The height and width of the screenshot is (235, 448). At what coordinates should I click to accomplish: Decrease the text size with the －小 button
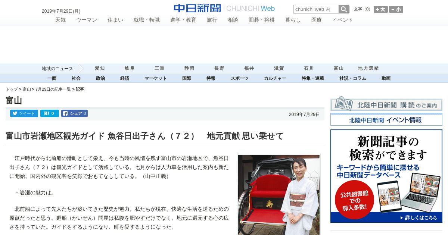396,9
